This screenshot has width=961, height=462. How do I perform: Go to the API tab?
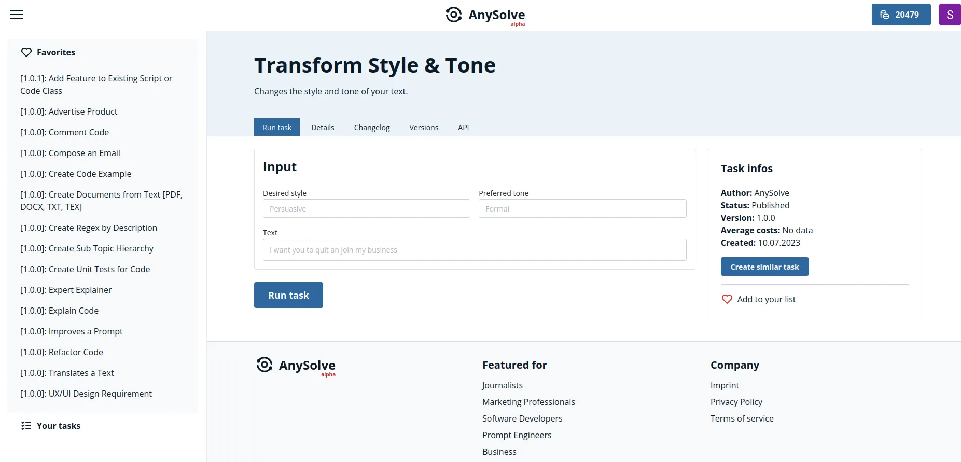[x=463, y=128]
